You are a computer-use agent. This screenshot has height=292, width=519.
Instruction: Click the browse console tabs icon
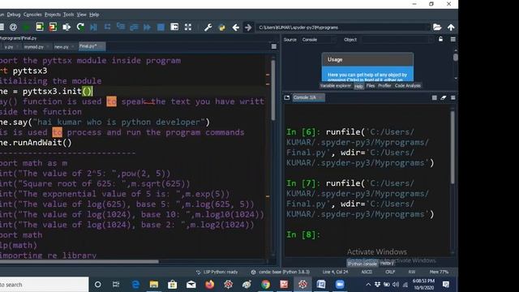[286, 97]
